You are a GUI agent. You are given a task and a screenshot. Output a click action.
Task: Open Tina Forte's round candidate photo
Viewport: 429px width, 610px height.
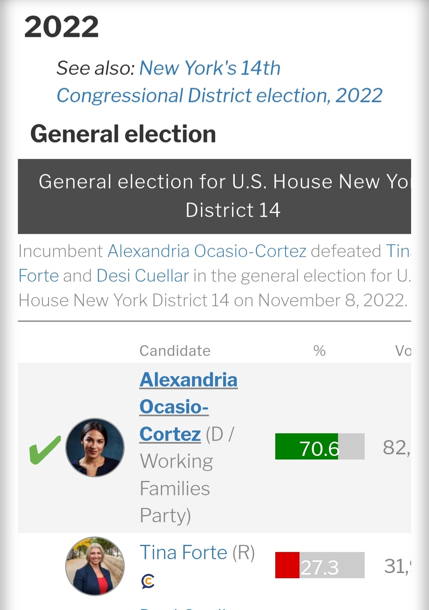point(95,566)
